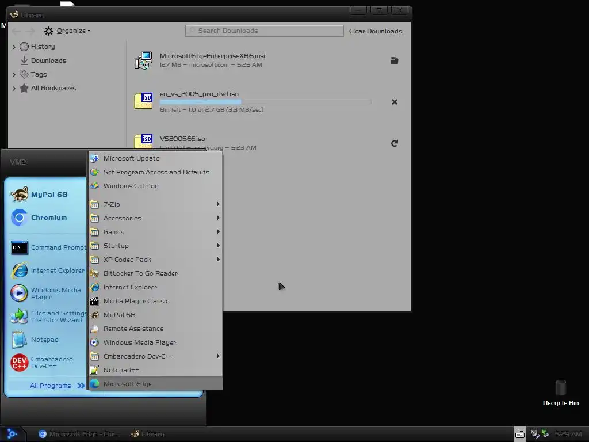Open Internet Explorer icon in Start menu left pane
Image resolution: width=589 pixels, height=442 pixels.
(x=19, y=270)
